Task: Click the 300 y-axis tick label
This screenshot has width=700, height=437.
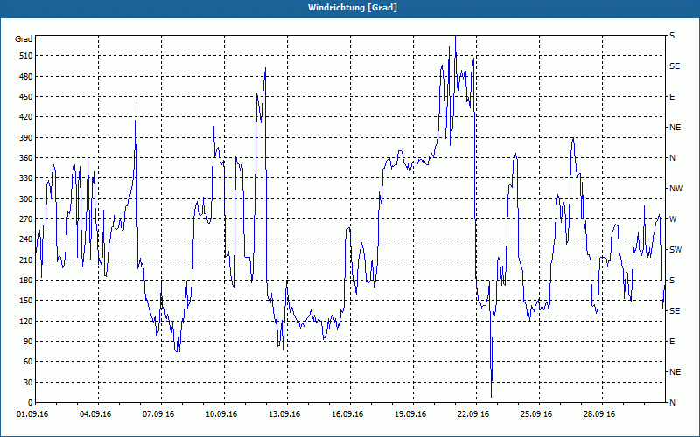Action: click(x=25, y=199)
